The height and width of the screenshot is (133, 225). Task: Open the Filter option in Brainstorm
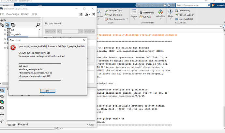(x=91, y=125)
